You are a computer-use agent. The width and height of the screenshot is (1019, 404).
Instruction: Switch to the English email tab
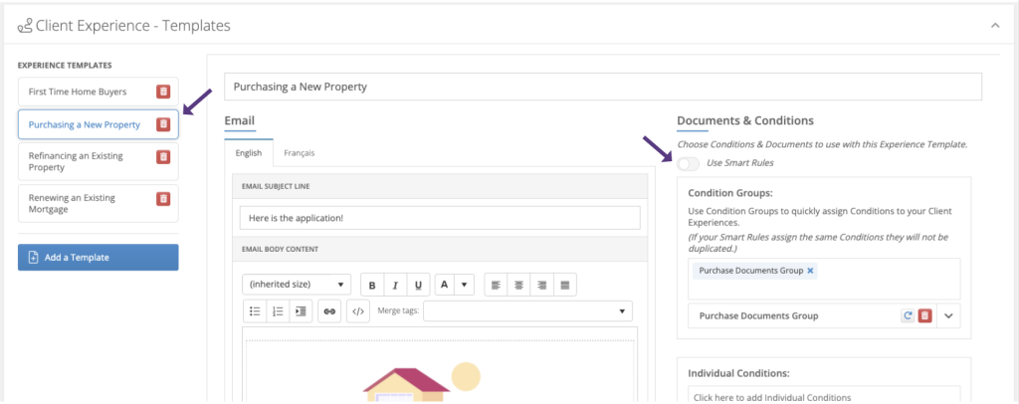point(249,153)
